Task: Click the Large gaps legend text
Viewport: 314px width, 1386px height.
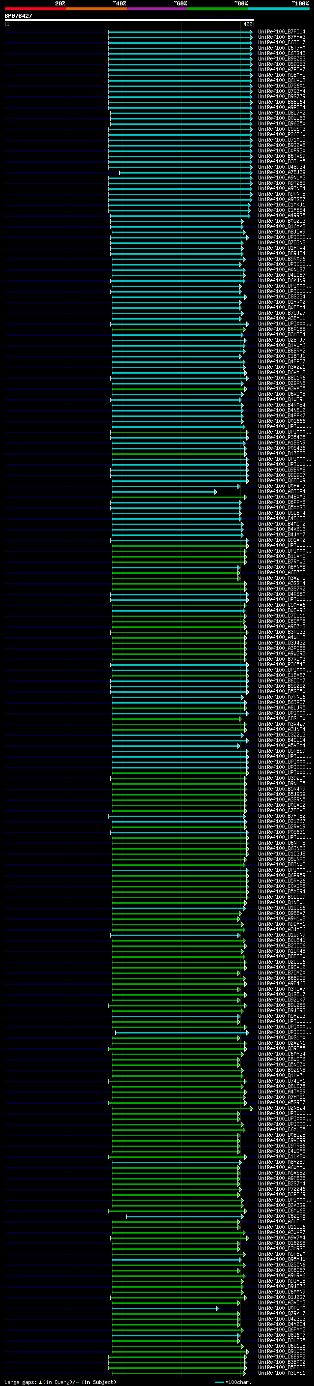Action: pyautogui.click(x=60, y=1382)
